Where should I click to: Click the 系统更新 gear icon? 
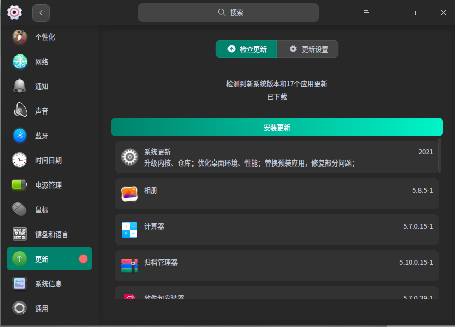(130, 157)
